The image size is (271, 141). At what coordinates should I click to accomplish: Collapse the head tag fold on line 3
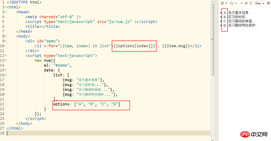pos(5,12)
